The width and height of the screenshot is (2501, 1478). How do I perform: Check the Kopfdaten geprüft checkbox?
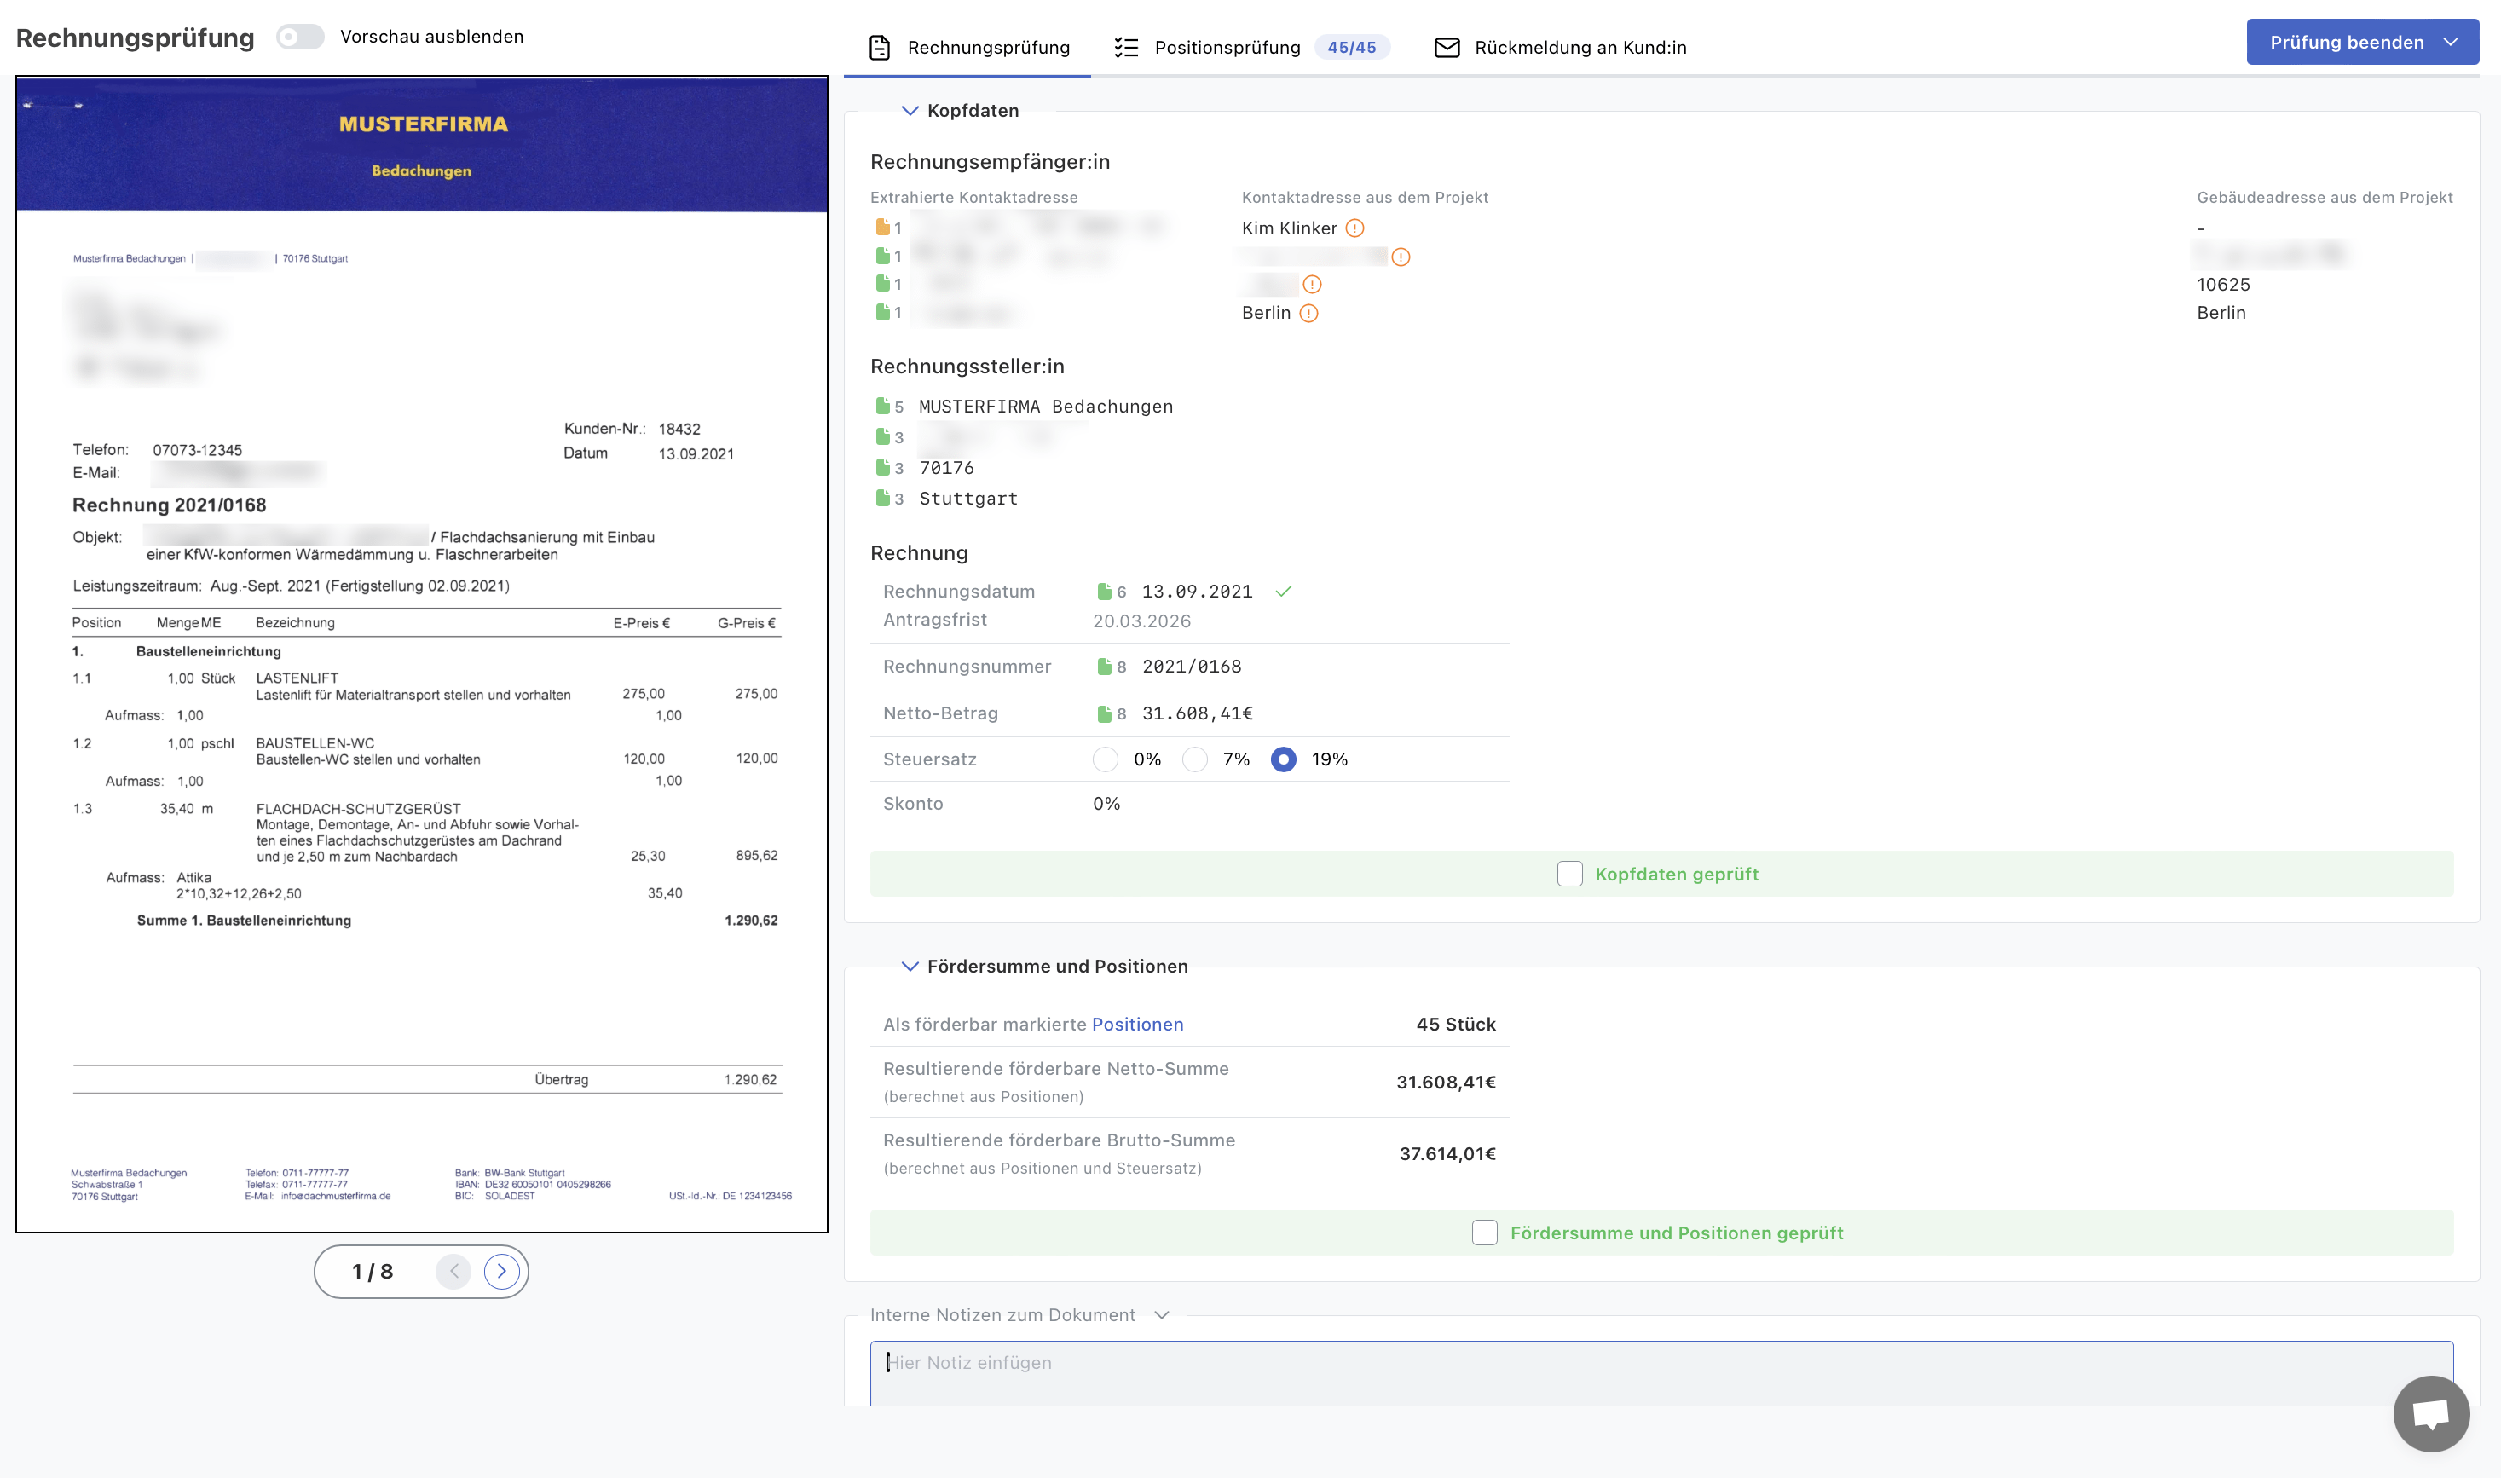1569,874
